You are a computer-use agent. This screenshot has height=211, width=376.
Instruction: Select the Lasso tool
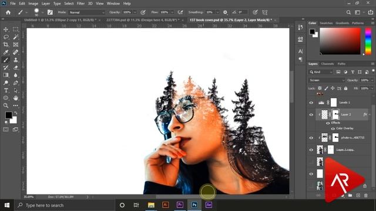click(6, 37)
